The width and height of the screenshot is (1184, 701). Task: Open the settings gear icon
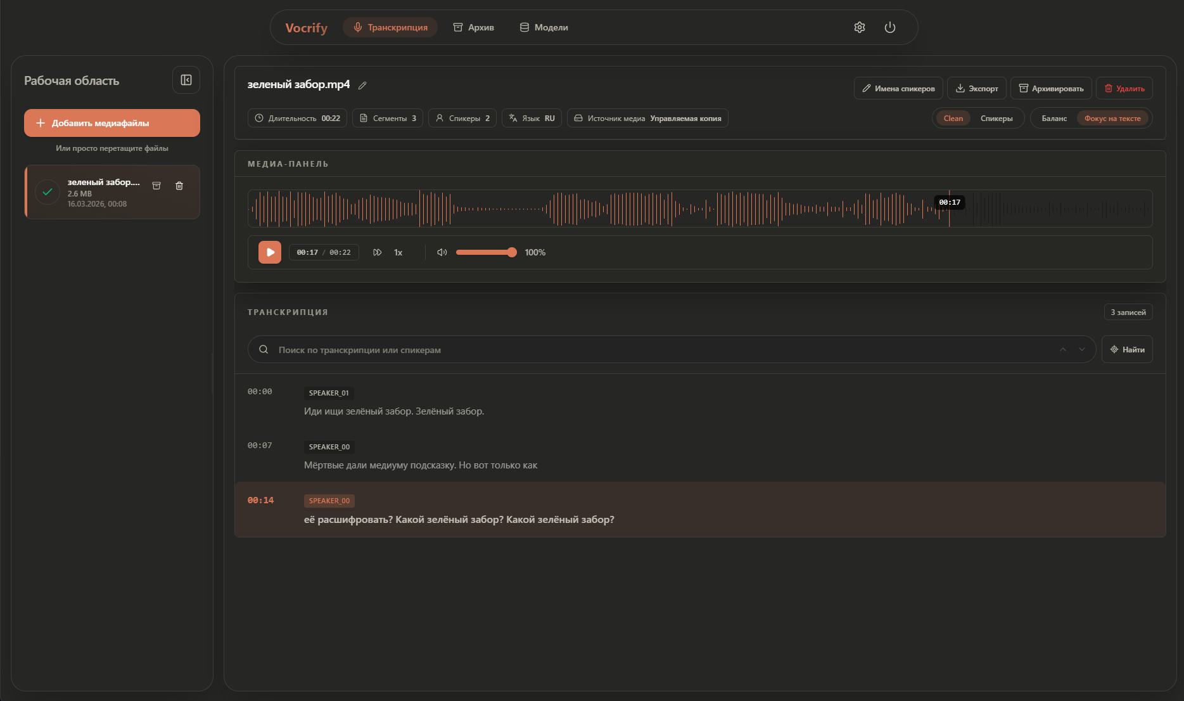pyautogui.click(x=859, y=27)
